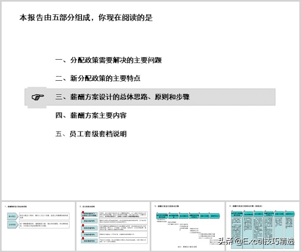
Task: Click the 总体思路 arrow shape in first thumbnail
Action: [13, 225]
